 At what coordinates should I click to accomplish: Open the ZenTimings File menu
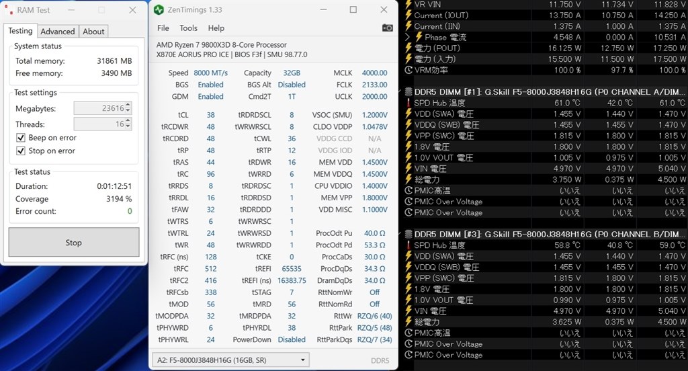point(163,28)
